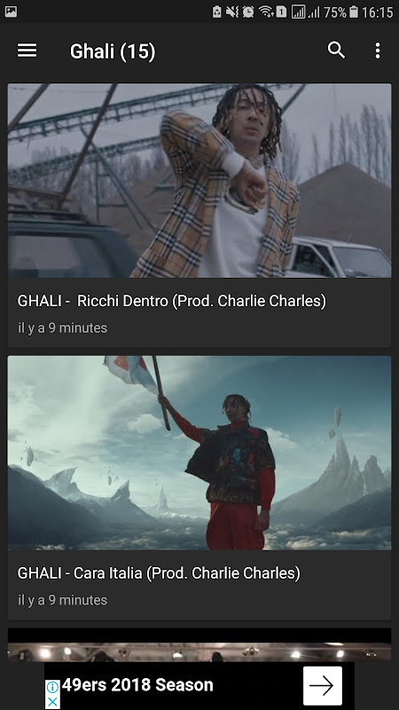Viewport: 399px width, 710px height.
Task: Tap the partially visible third video thumbnail
Action: tap(199, 645)
